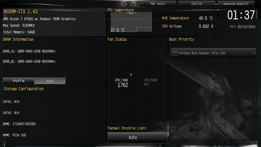Viewport: 261px width, 147px height.
Task: Open the English language selector
Action: 197,4
